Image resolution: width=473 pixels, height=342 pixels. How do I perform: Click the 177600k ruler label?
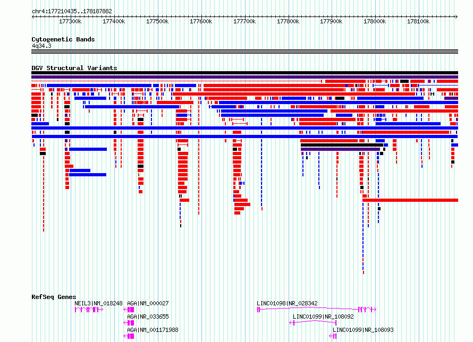point(200,21)
